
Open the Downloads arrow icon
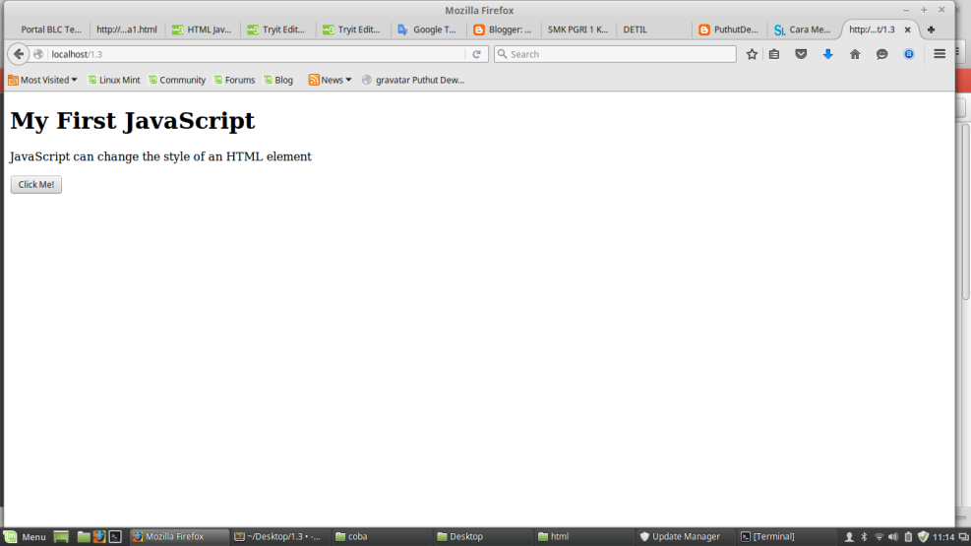(827, 54)
